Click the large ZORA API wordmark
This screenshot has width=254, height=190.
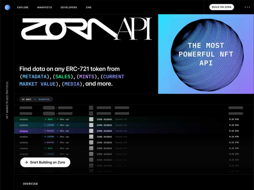point(87,29)
